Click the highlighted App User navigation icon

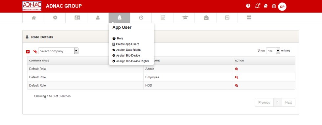tap(119, 18)
